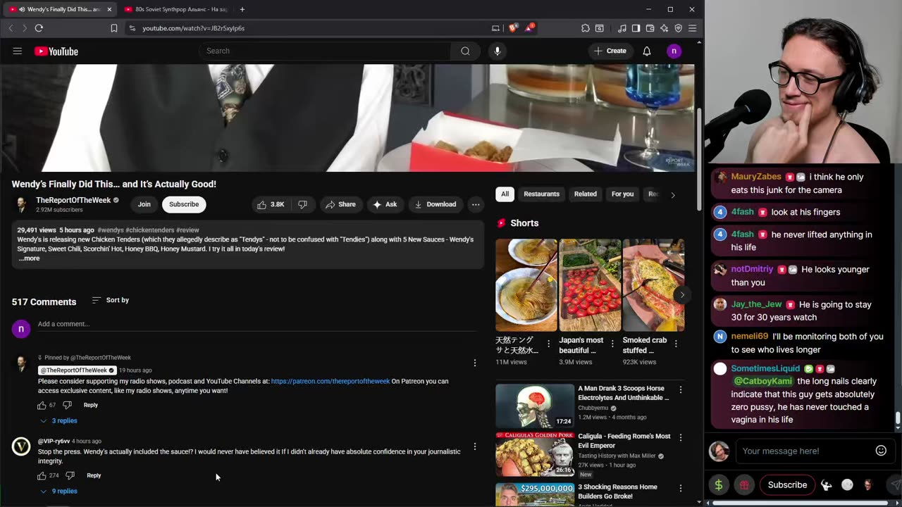Share the video
Image resolution: width=902 pixels, height=507 pixels.
(x=340, y=204)
